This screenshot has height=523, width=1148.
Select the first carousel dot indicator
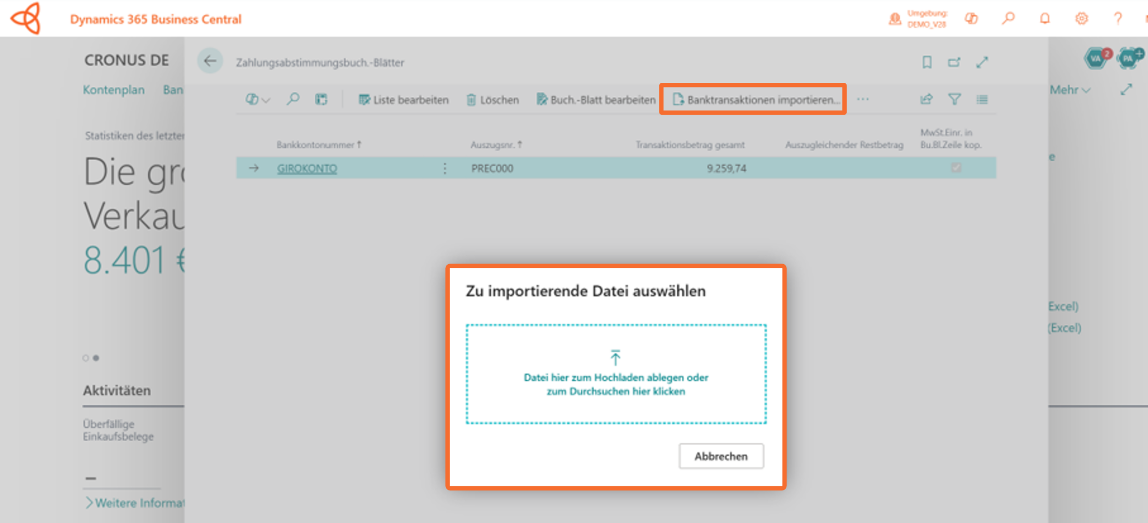(x=86, y=358)
